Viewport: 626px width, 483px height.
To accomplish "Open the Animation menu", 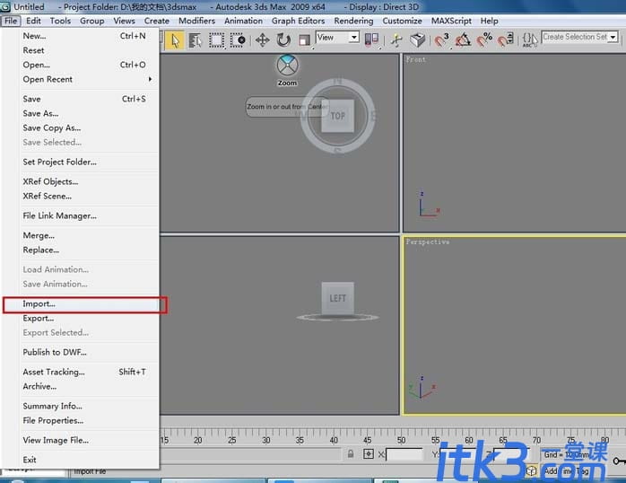I will click(x=244, y=21).
